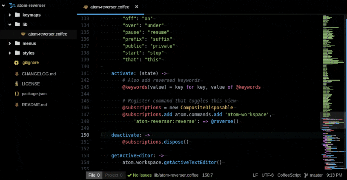Viewport: 347px width, 180px height.
Task: Change file encoding via UTF-8 selector
Action: (267, 175)
